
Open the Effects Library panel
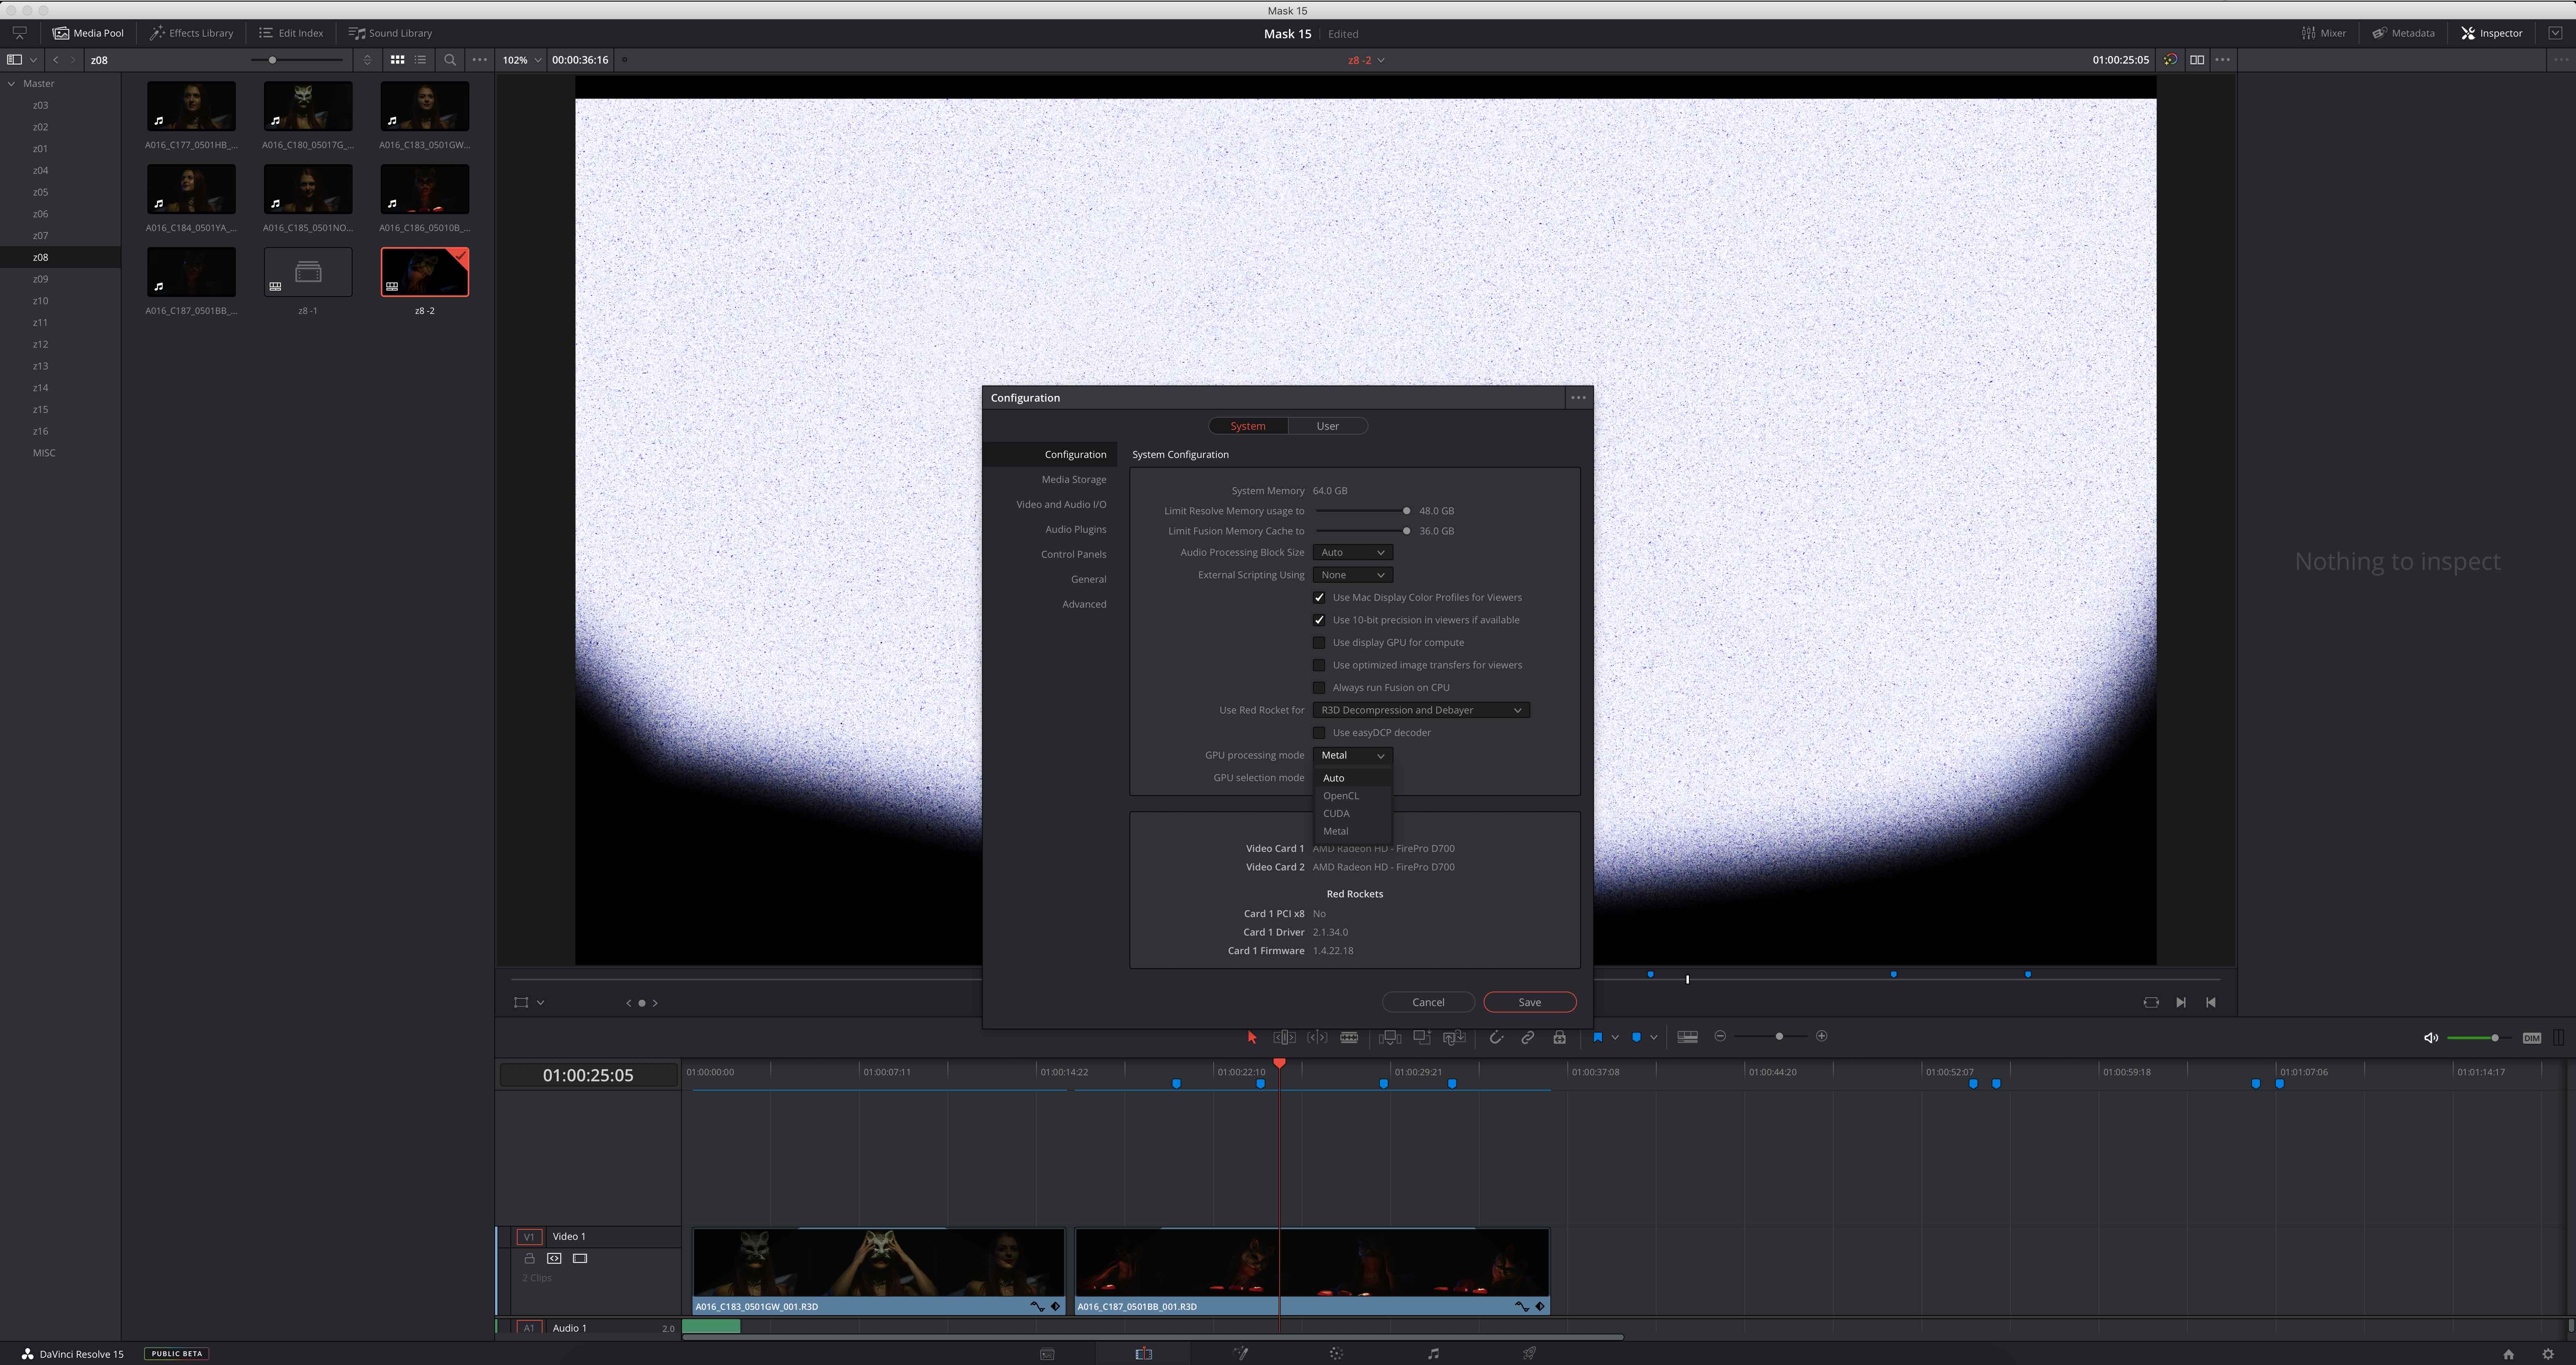(x=191, y=33)
